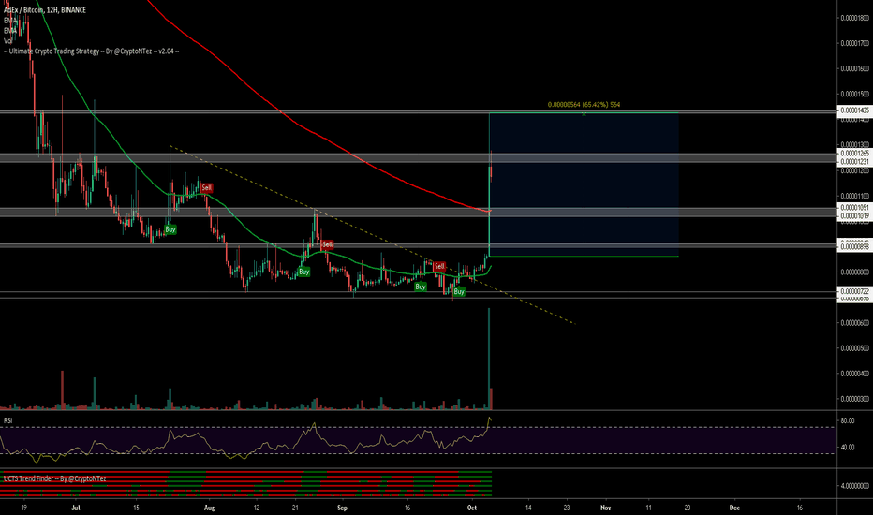Click the Oct date on the time axis
The height and width of the screenshot is (515, 873).
(472, 508)
